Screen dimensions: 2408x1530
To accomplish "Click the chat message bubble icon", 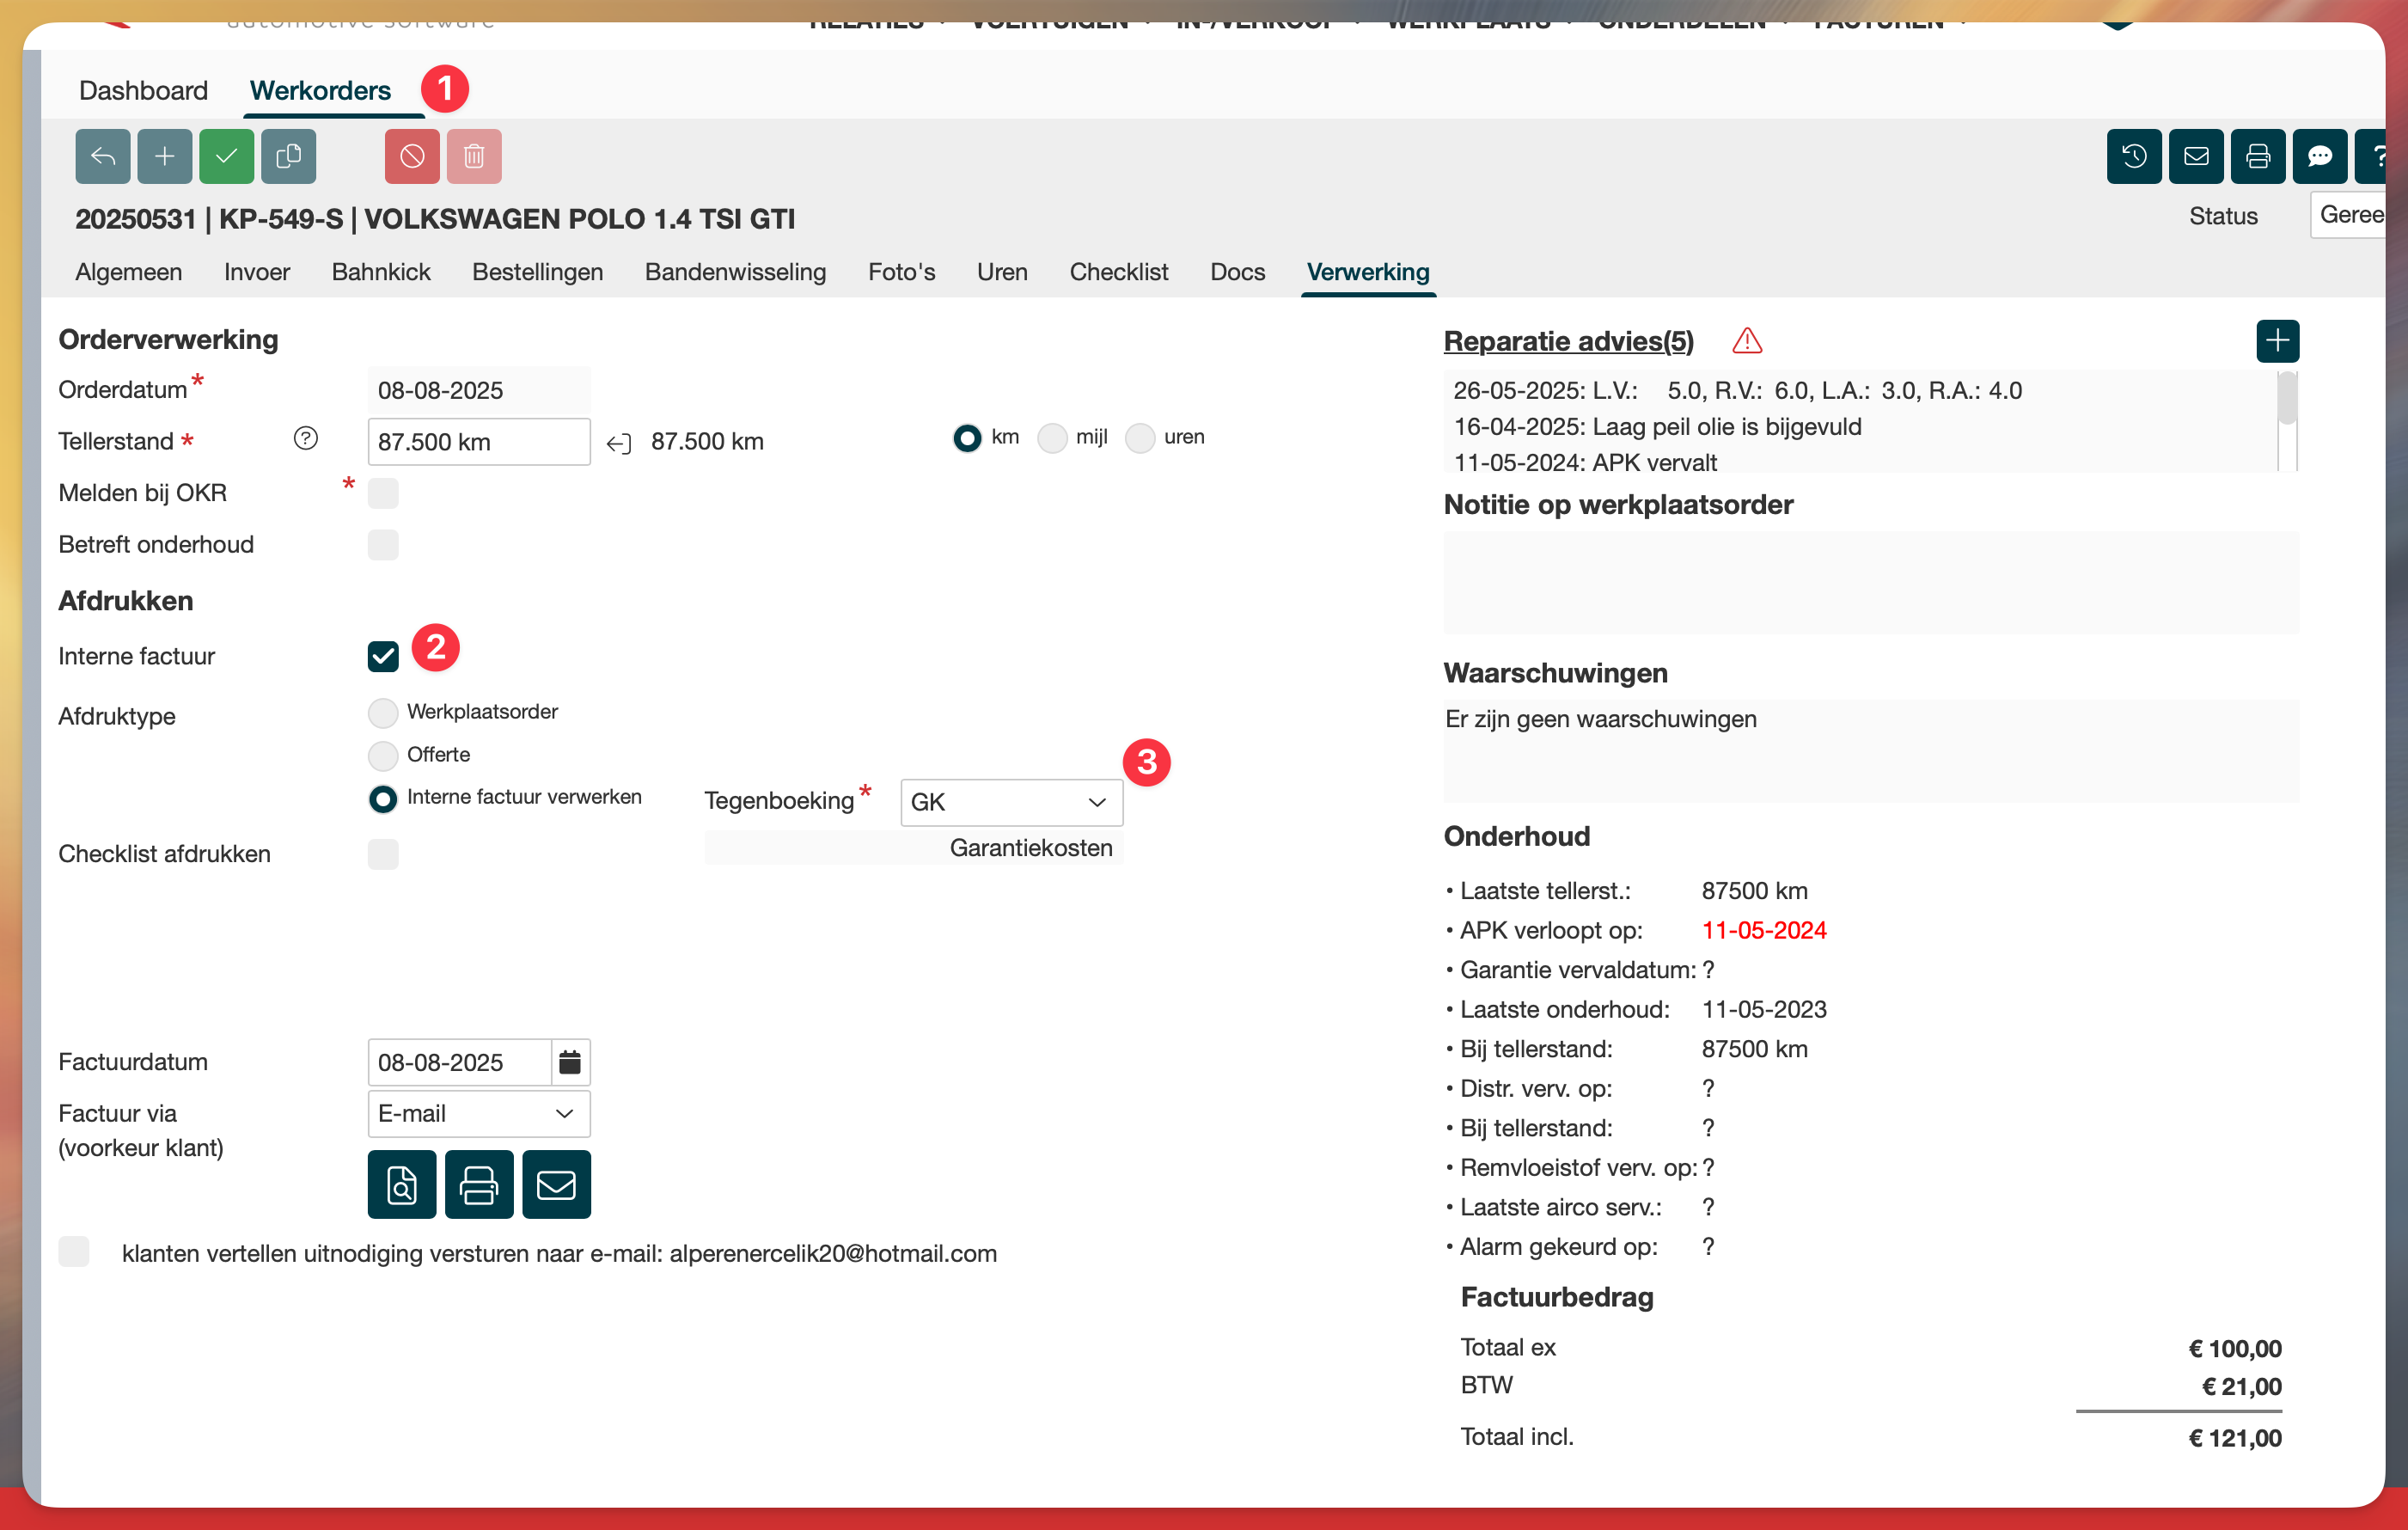I will 2319,156.
